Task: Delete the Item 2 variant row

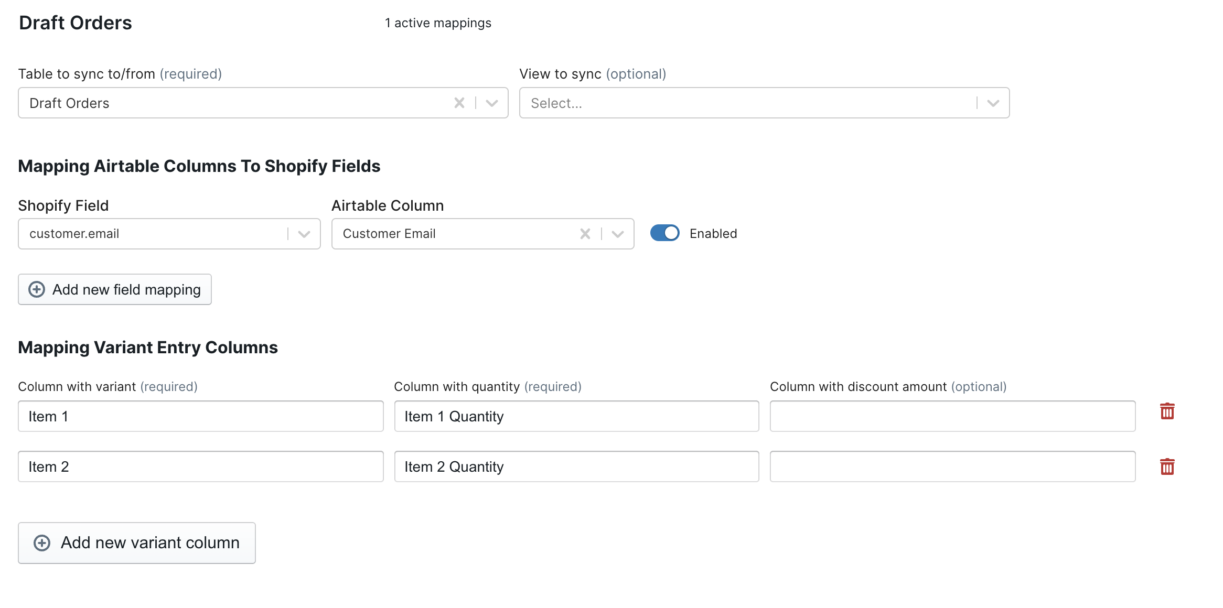Action: click(1167, 466)
